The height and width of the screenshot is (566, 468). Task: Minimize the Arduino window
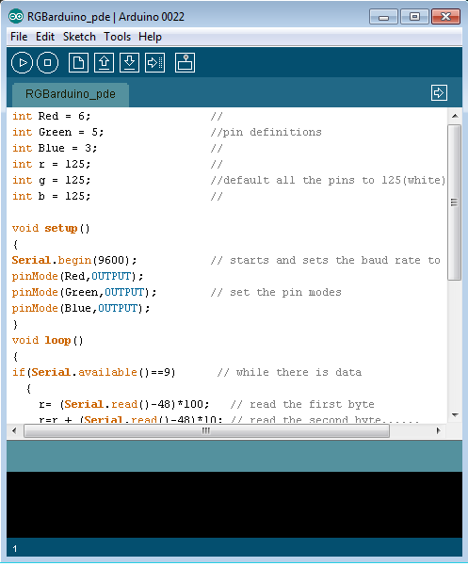pos(383,17)
